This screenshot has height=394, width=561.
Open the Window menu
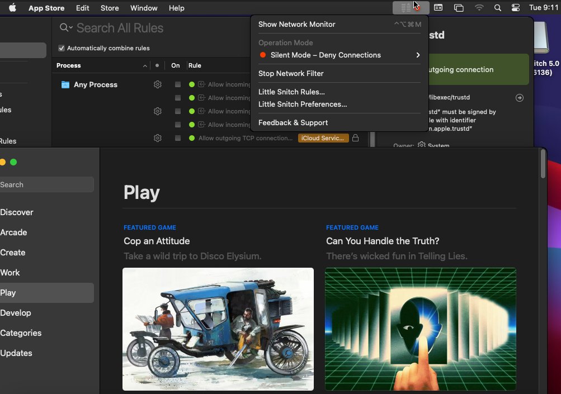point(144,8)
